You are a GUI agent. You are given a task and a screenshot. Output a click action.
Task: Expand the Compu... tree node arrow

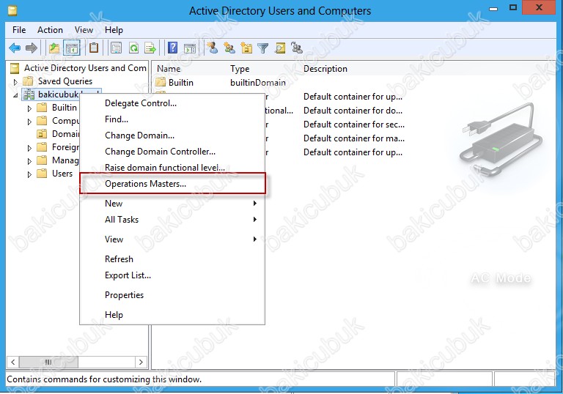(x=29, y=122)
